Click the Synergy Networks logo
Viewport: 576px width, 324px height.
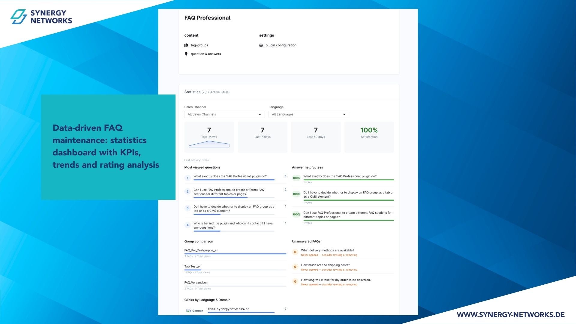pos(41,17)
